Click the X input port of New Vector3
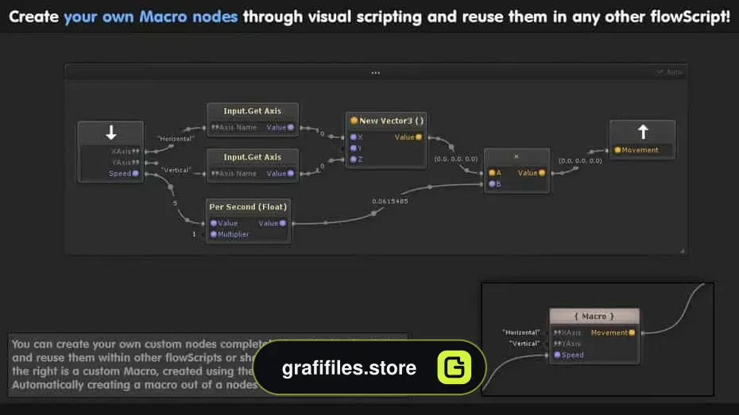 [354, 137]
